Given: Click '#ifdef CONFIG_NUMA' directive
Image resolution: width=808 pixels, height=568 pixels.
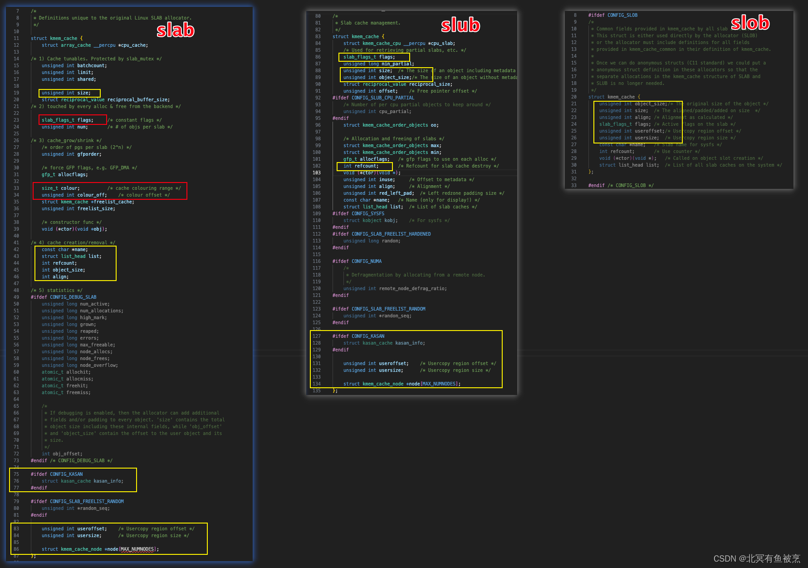Looking at the screenshot, I should coord(357,261).
